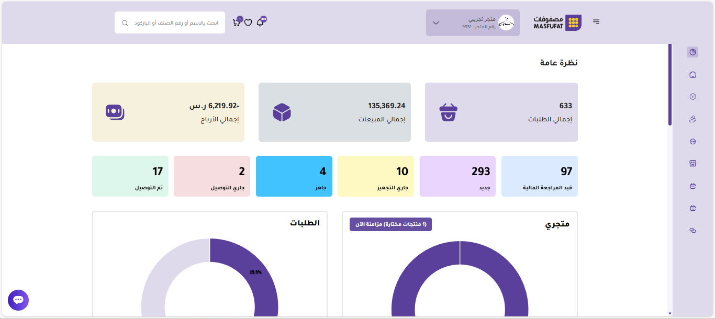Open the notifications bell
Image resolution: width=715 pixels, height=319 pixels.
260,23
